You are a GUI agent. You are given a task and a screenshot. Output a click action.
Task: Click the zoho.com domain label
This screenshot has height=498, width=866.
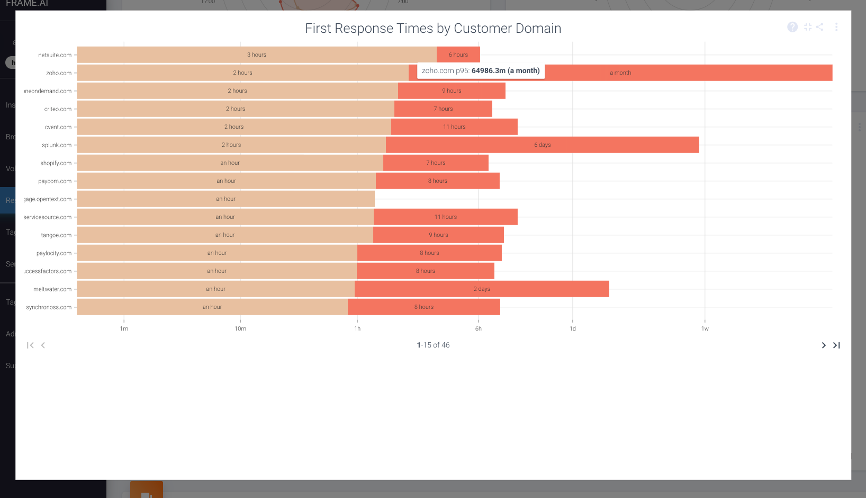(59, 73)
